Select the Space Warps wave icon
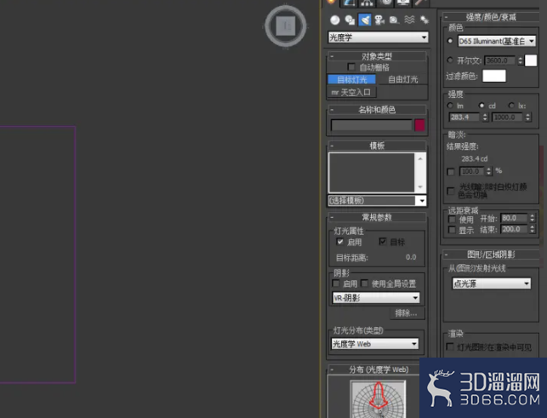This screenshot has width=547, height=418. coord(409,20)
